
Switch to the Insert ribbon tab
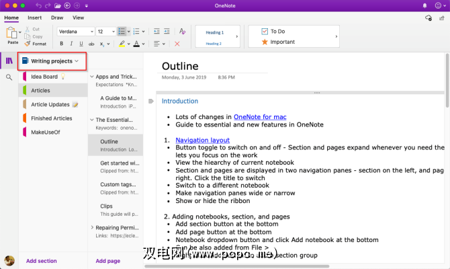[x=34, y=17]
